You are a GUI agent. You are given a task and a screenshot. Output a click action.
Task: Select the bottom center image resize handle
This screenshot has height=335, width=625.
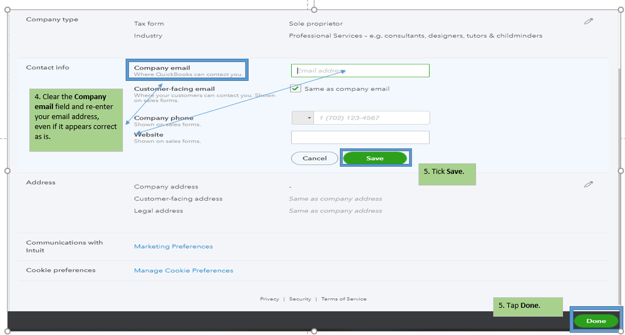(x=314, y=331)
